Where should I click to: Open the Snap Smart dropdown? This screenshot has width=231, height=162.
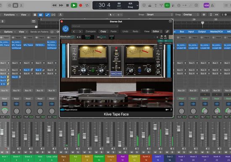tap(160, 15)
